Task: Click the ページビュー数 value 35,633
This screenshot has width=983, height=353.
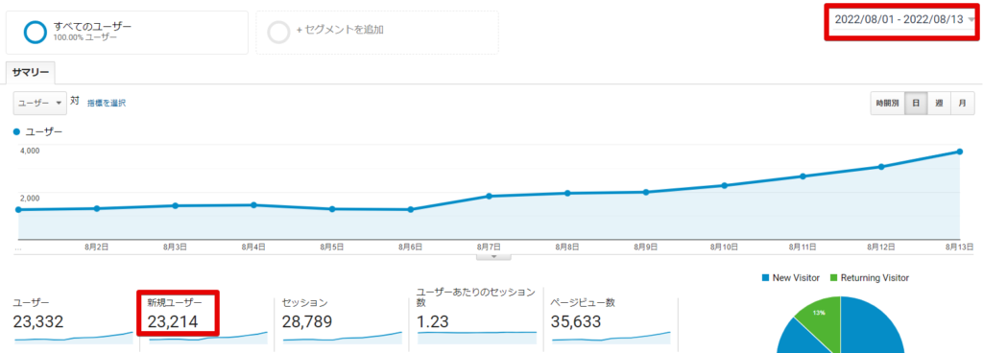Action: click(x=576, y=321)
